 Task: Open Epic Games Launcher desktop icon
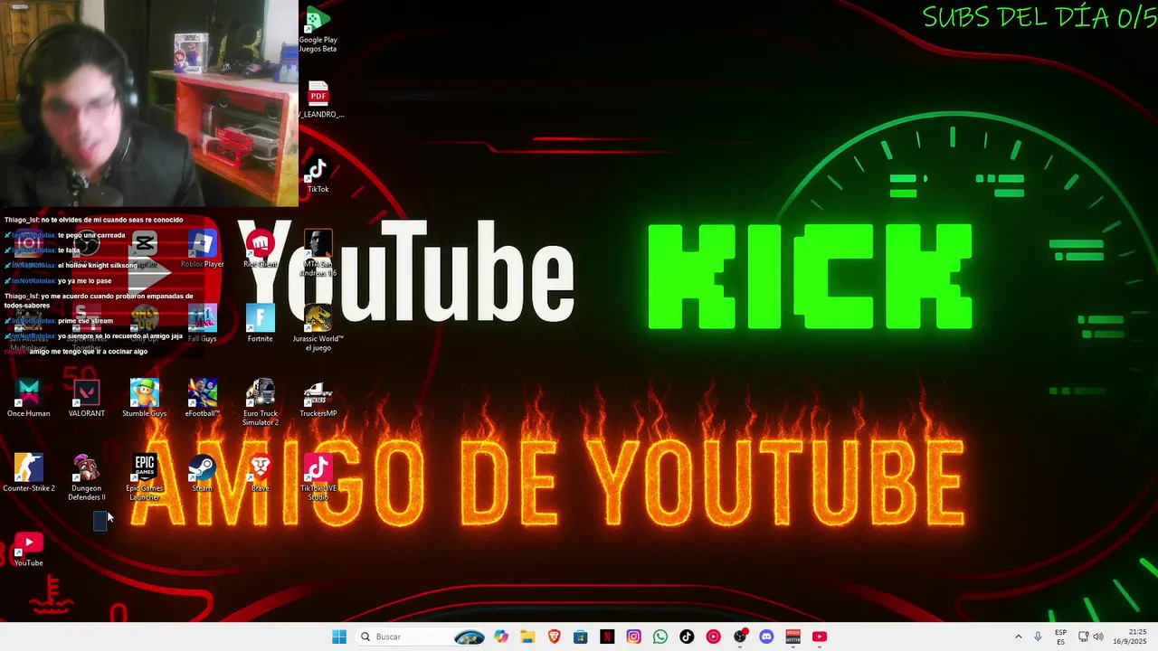pos(144,478)
